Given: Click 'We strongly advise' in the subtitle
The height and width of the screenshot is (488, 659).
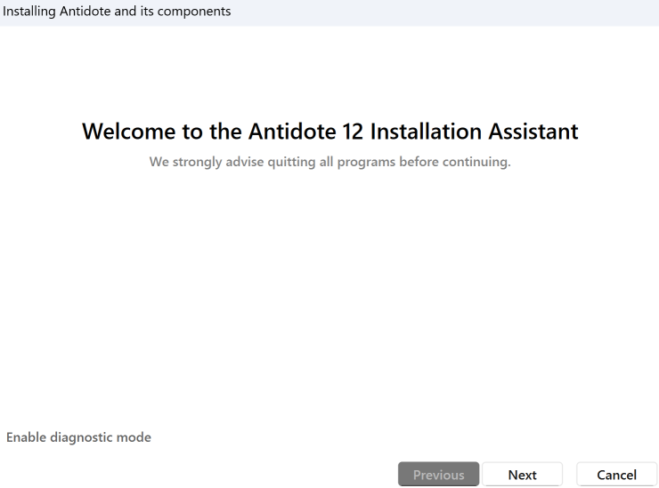Looking at the screenshot, I should [x=201, y=163].
